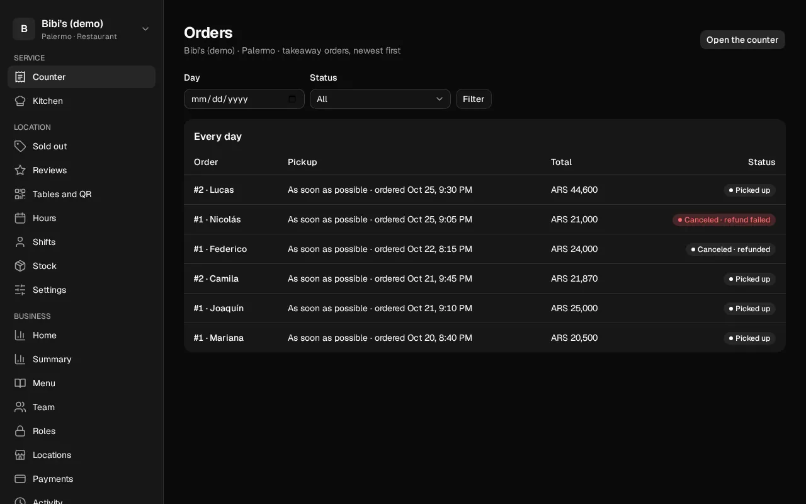Click the Roles lock icon
806x504 pixels.
(20, 431)
